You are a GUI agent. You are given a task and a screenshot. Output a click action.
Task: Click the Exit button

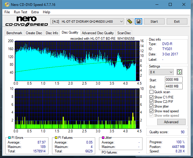(x=177, y=22)
